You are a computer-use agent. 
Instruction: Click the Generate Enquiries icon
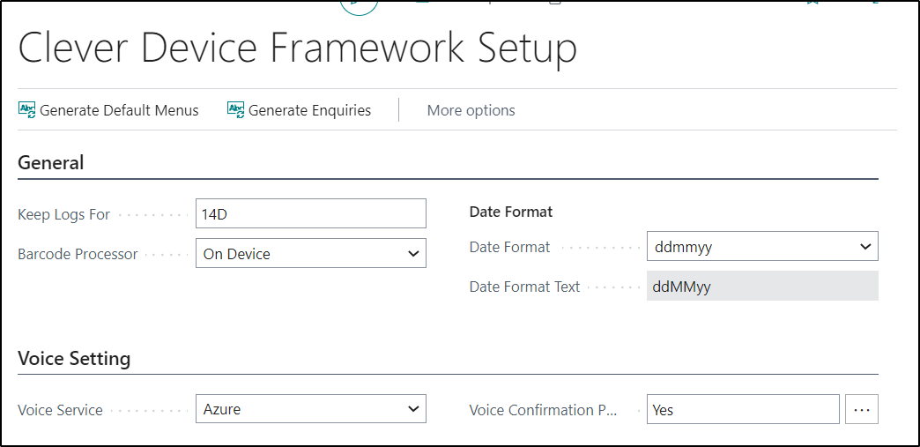click(x=236, y=110)
